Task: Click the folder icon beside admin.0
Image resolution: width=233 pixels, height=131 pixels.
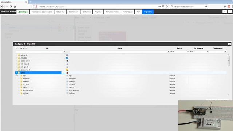Action: point(19,55)
